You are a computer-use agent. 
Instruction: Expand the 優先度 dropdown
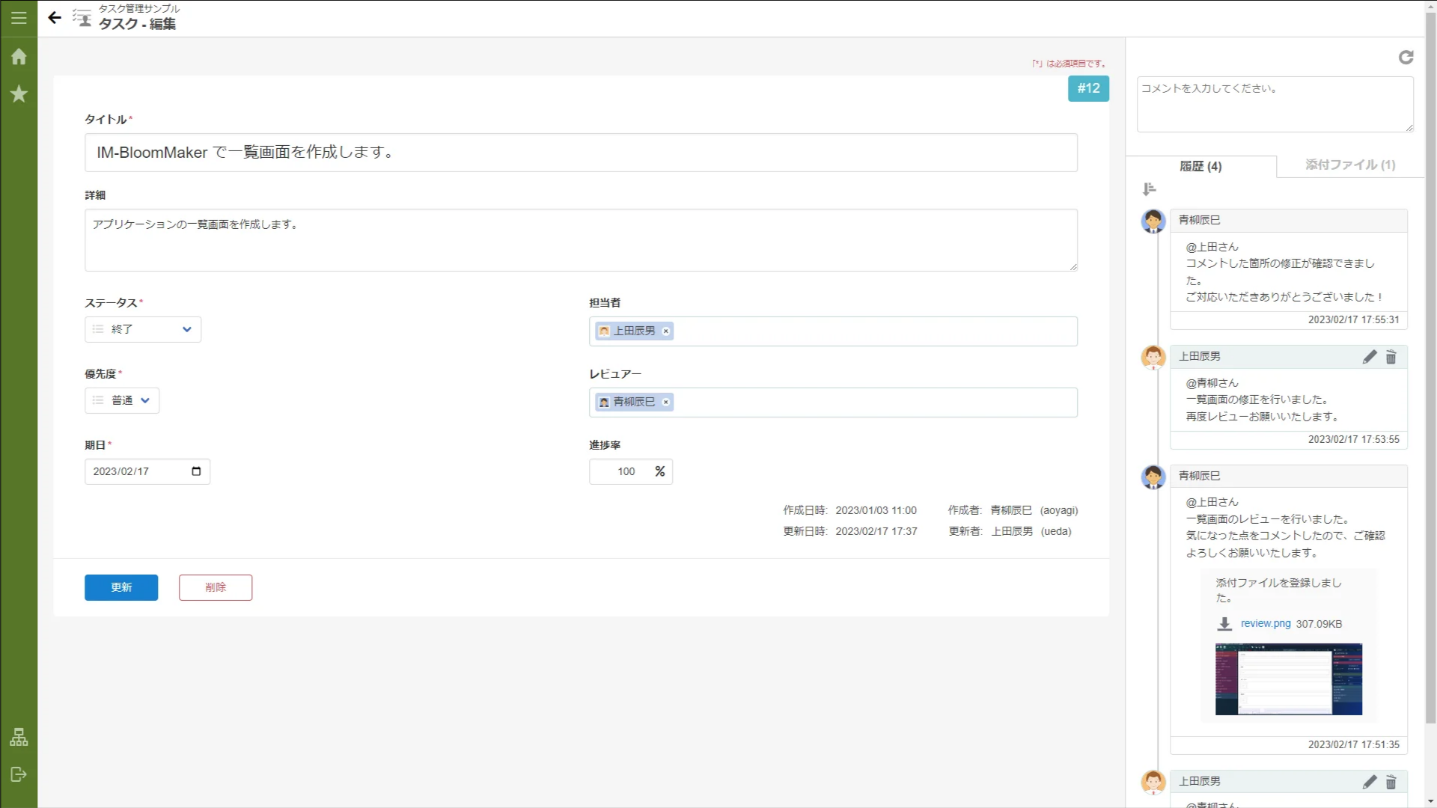pyautogui.click(x=122, y=400)
